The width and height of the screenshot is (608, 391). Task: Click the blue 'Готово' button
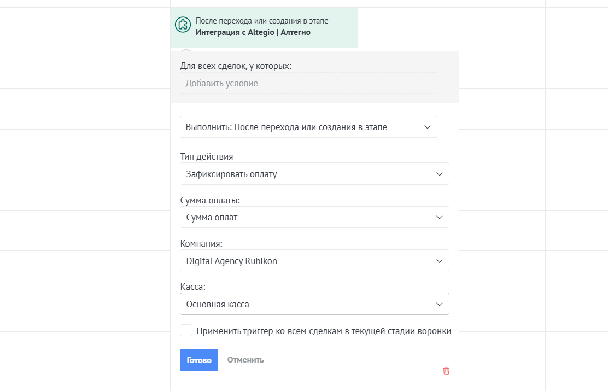point(199,360)
